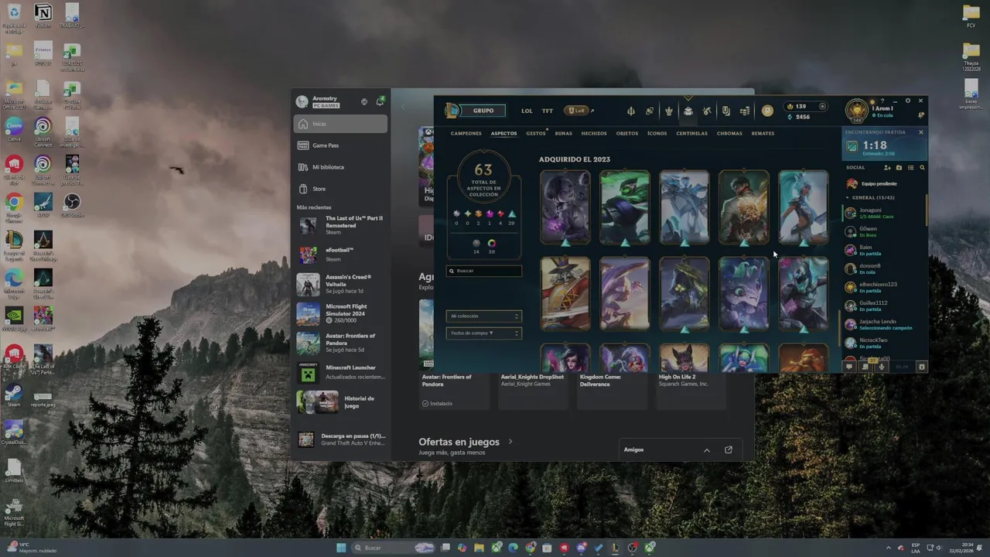The image size is (990, 557).
Task: Select the LOL game mode link
Action: (x=527, y=111)
